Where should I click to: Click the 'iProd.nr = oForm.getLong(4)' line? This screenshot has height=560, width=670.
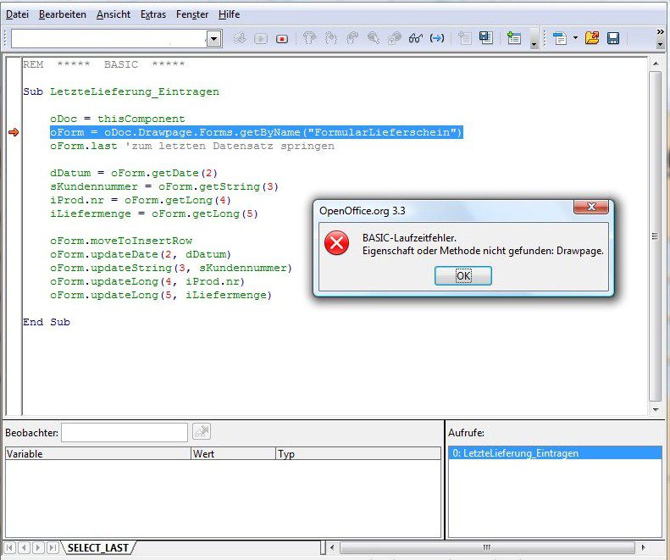(141, 200)
